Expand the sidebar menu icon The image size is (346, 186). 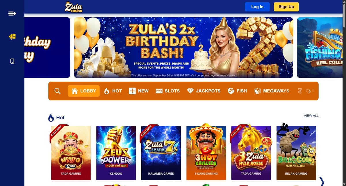(12, 13)
